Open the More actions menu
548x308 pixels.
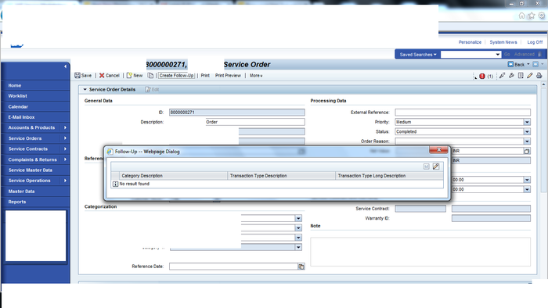[x=256, y=75]
